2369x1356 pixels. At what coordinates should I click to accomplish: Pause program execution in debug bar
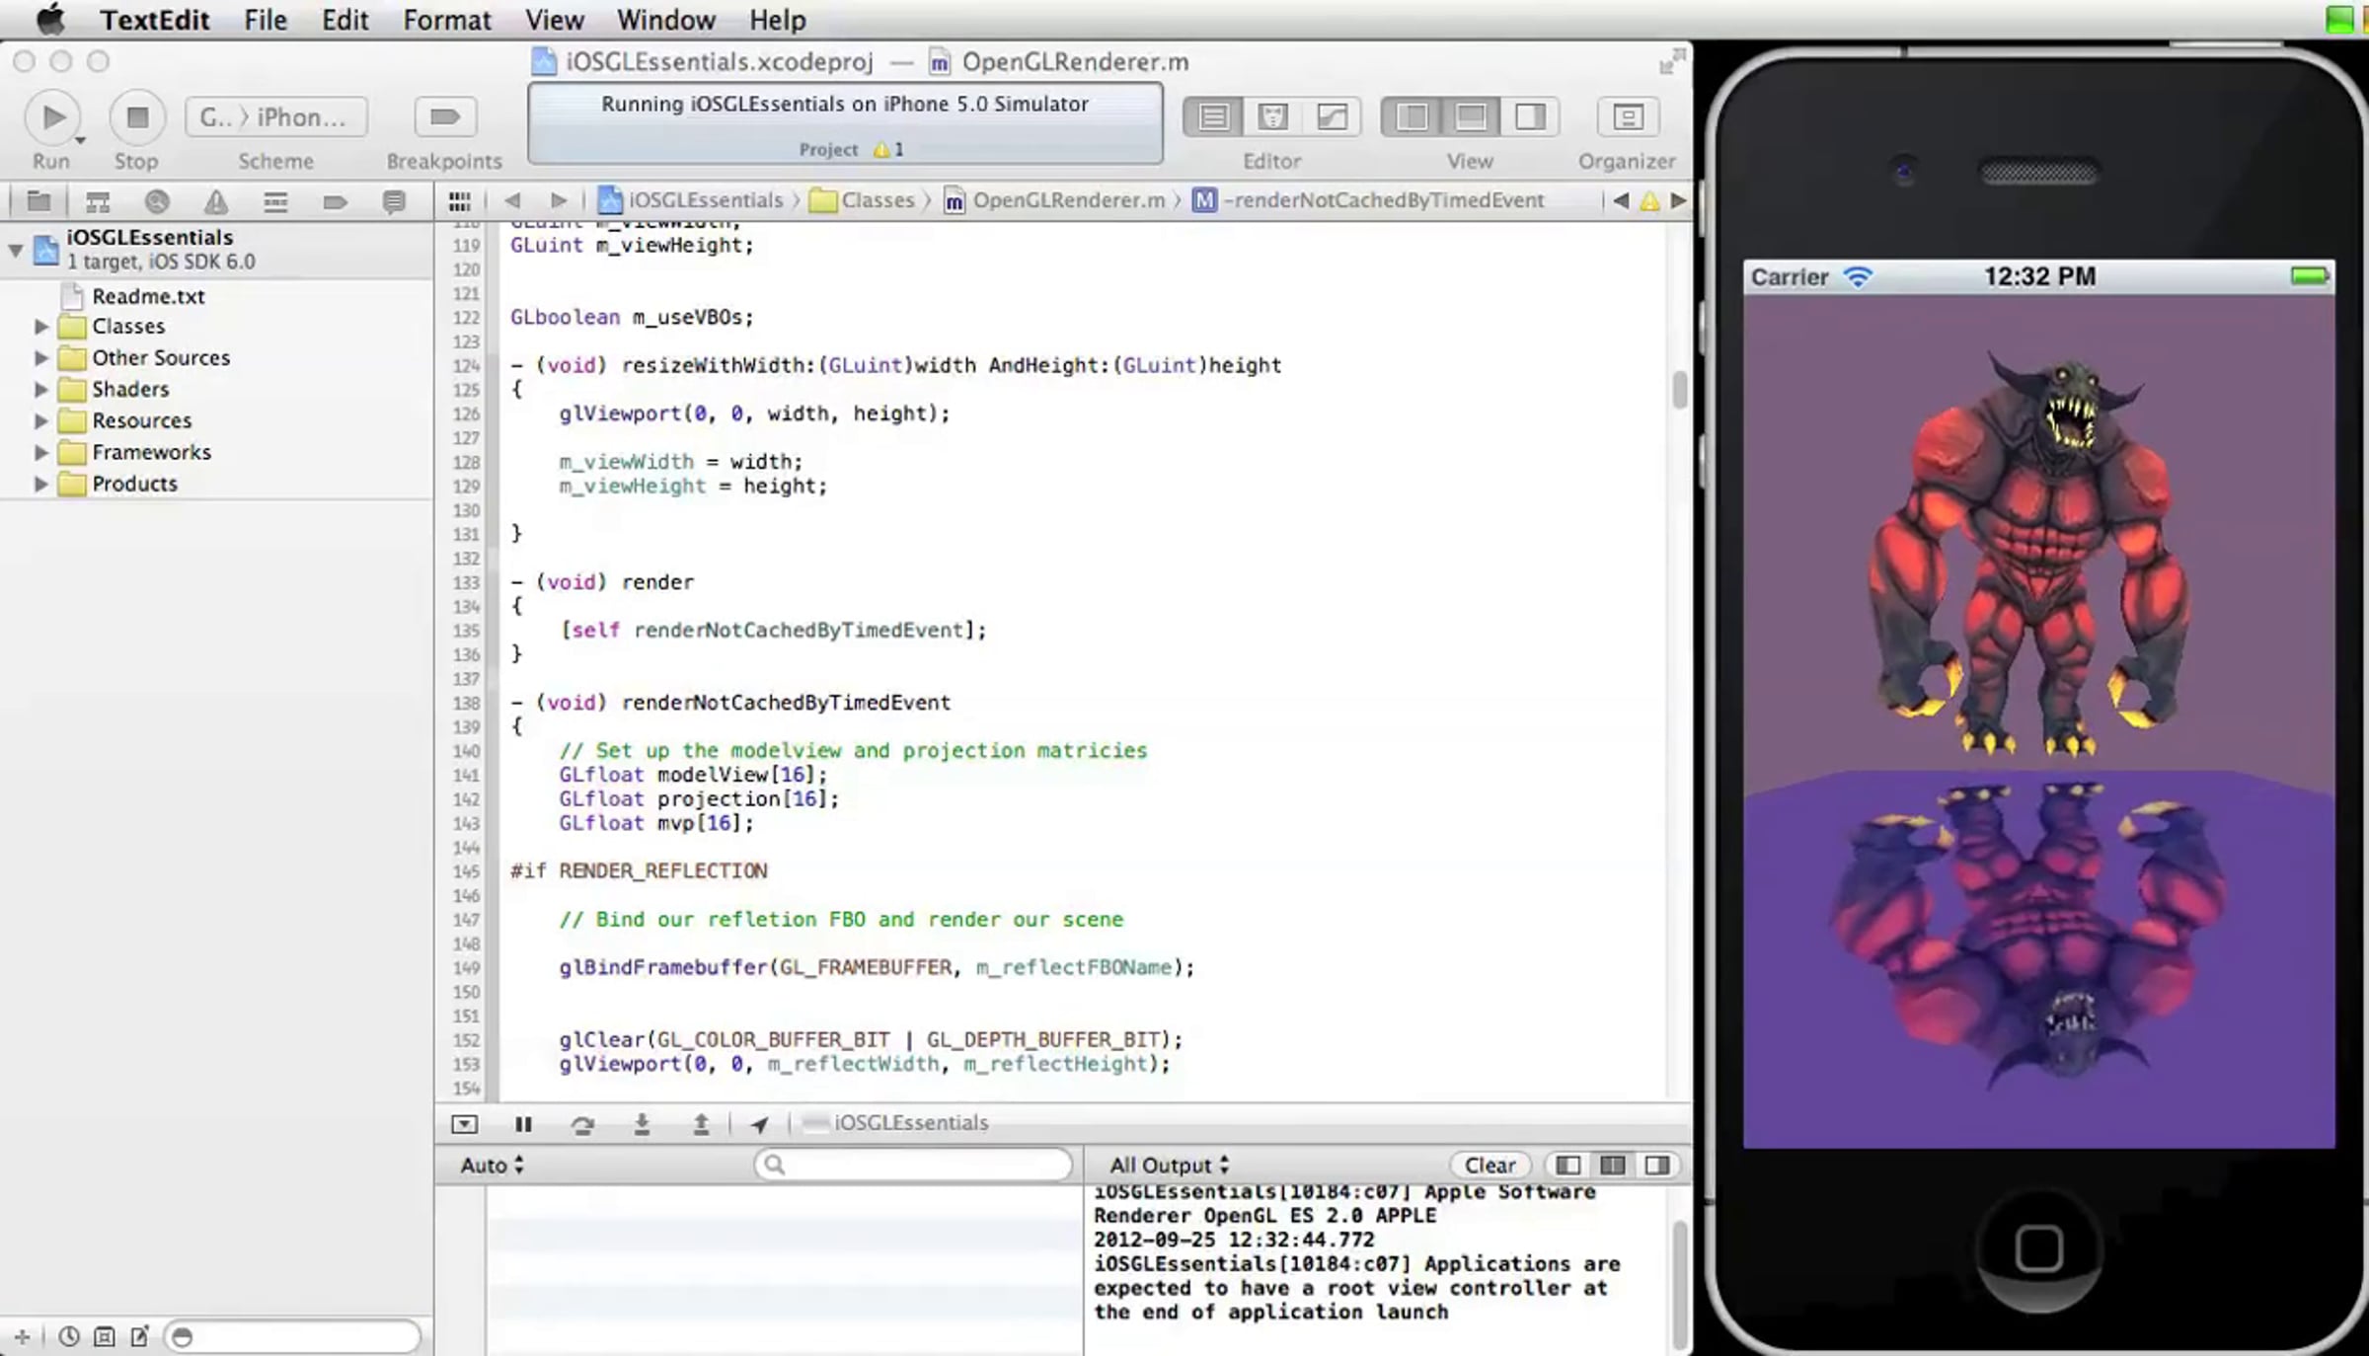click(x=524, y=1124)
